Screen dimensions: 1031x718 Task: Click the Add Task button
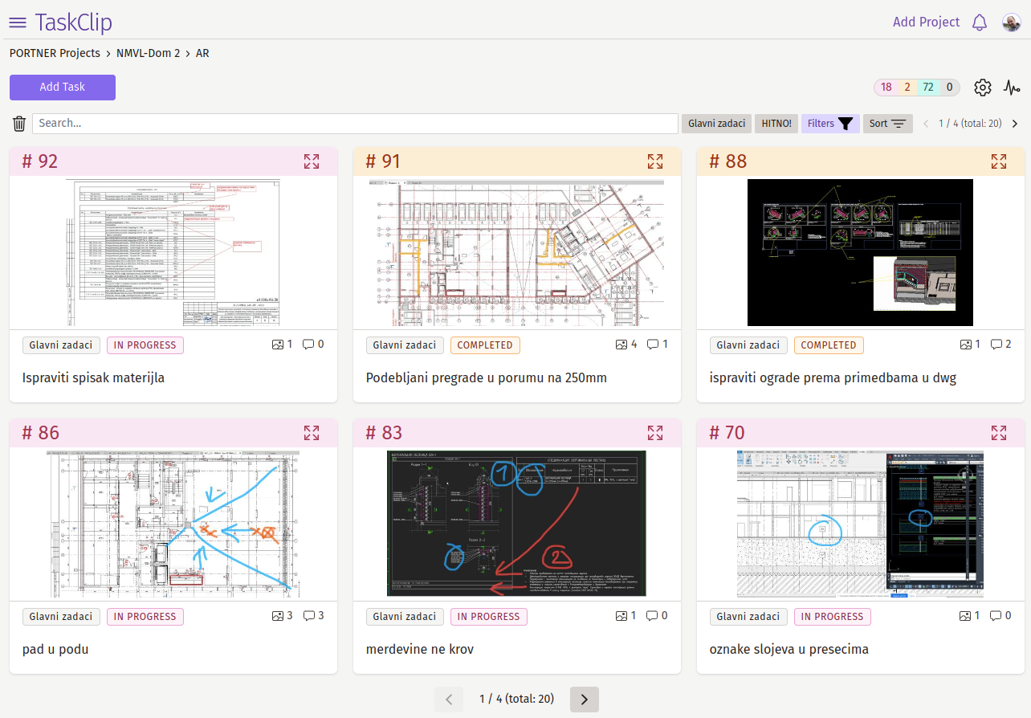click(63, 88)
